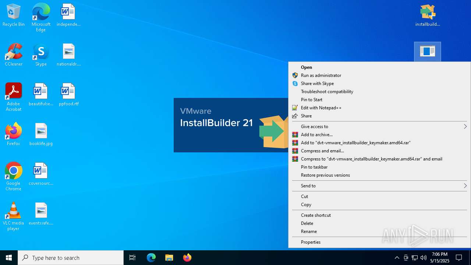
Task: Open CCleaner desktop shortcut
Action: pos(14,55)
